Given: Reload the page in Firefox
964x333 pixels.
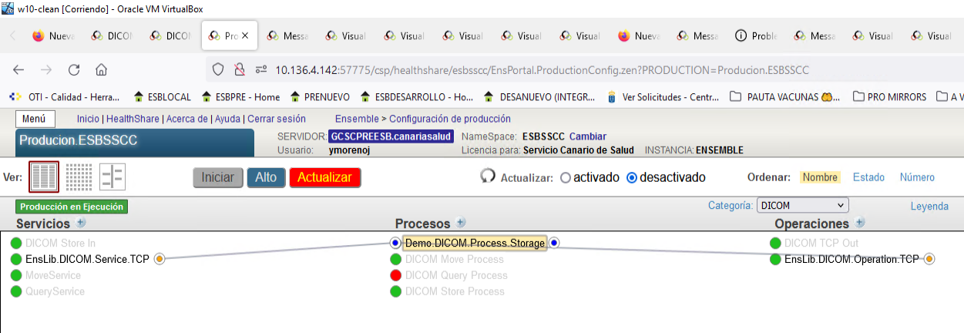Looking at the screenshot, I should click(x=74, y=70).
